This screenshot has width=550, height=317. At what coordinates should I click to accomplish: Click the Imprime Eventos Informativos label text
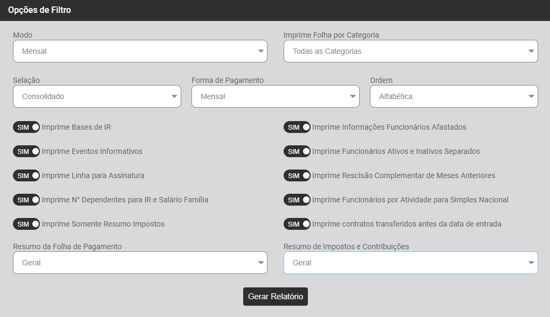pyautogui.click(x=92, y=151)
